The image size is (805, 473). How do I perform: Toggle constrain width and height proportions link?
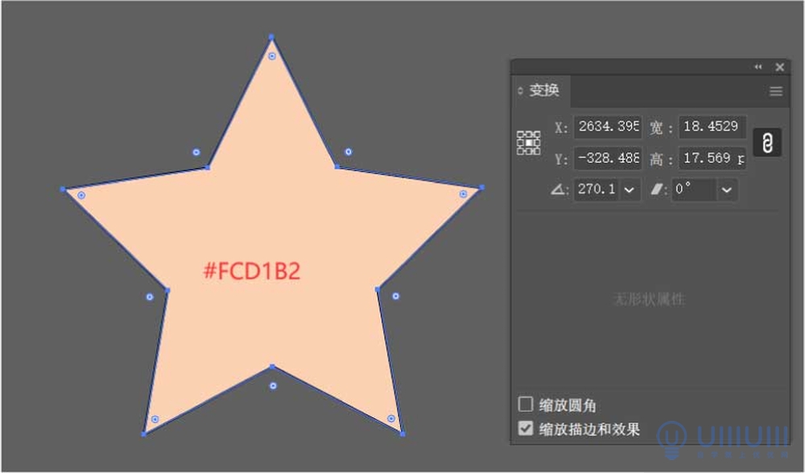pyautogui.click(x=767, y=142)
